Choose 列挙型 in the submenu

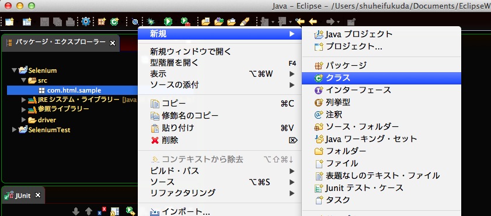tap(381, 102)
